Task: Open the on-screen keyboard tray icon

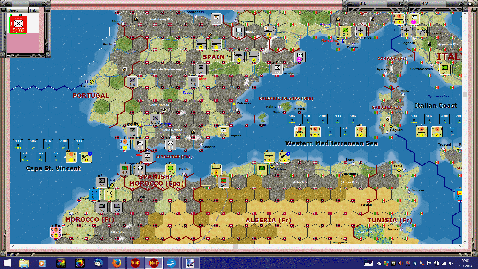Action: click(368, 263)
